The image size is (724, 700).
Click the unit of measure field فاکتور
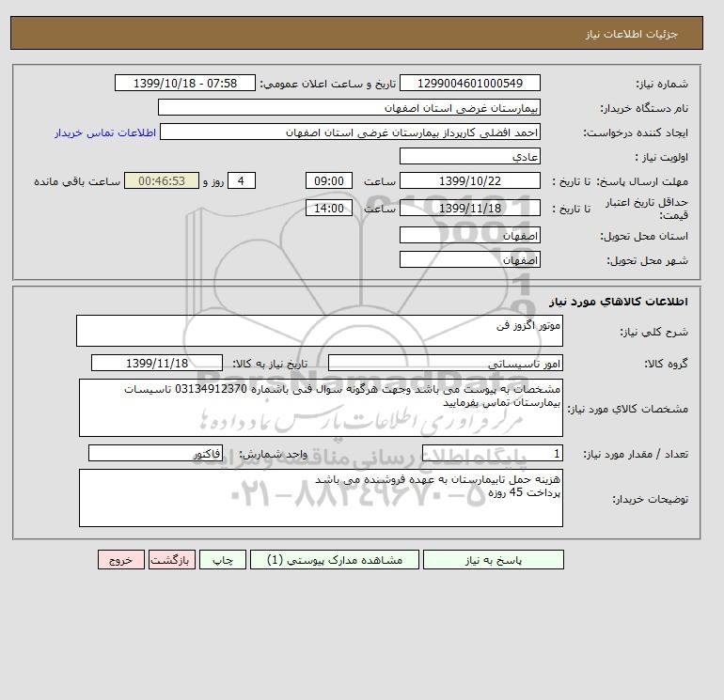(x=155, y=453)
